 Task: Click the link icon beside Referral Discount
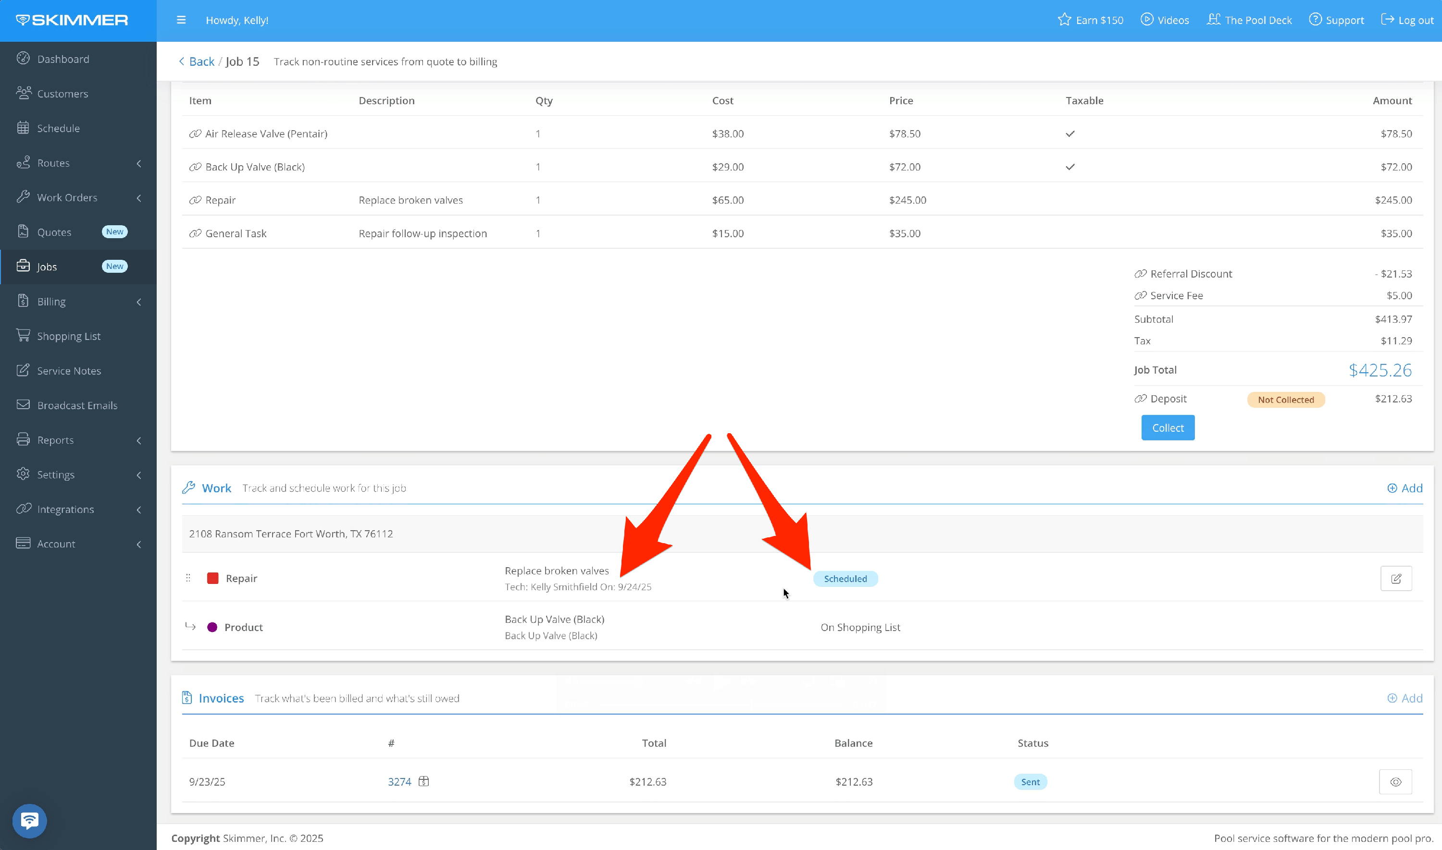(1140, 274)
